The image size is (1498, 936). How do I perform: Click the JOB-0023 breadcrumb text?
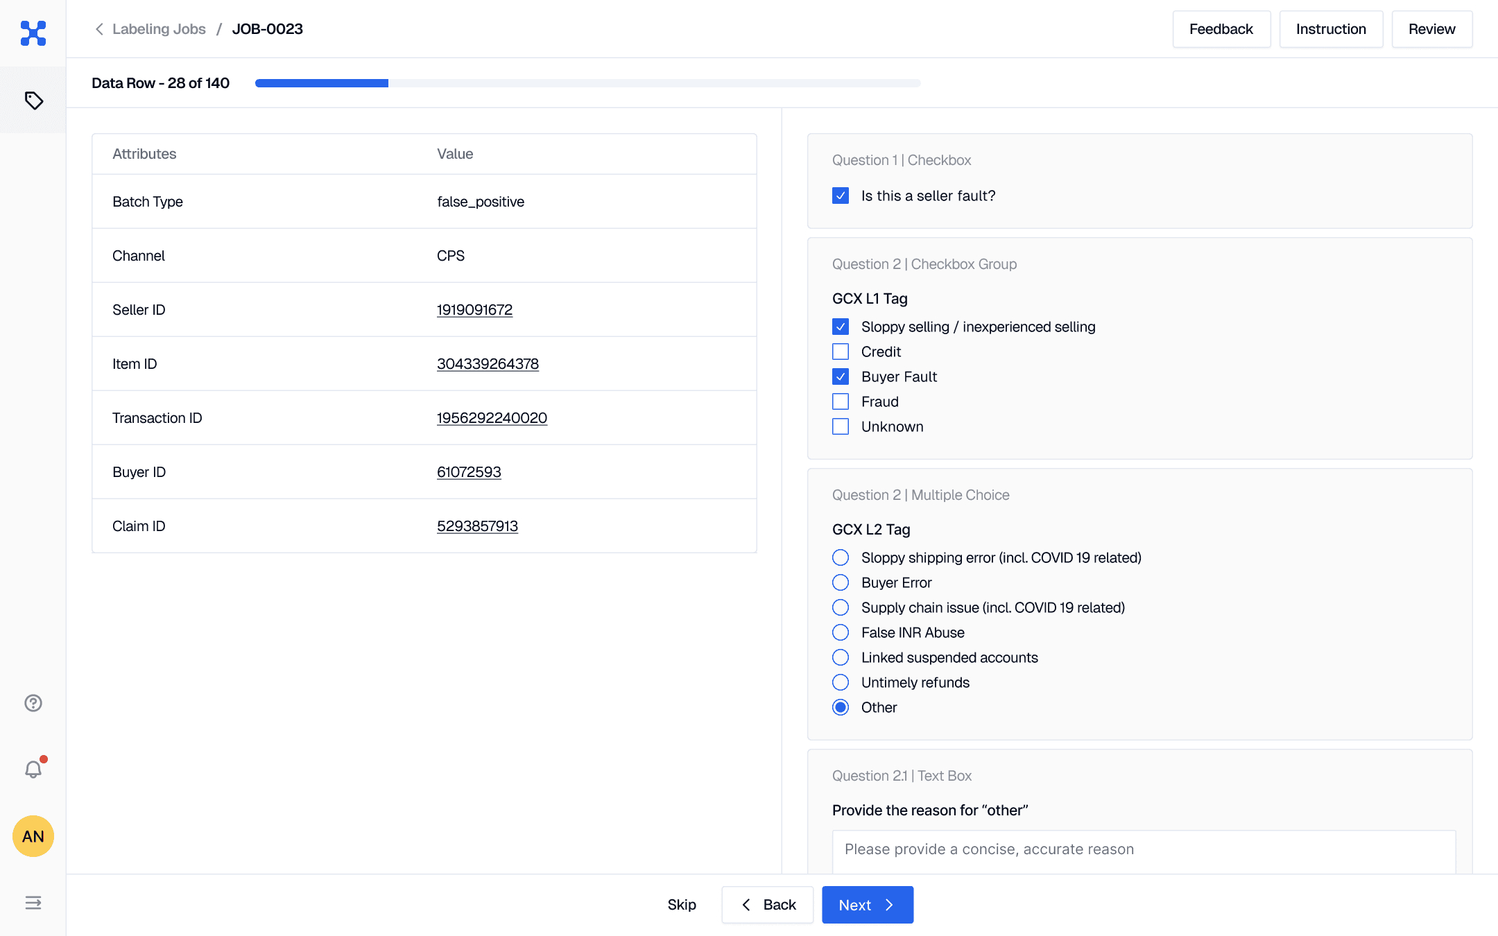click(268, 29)
